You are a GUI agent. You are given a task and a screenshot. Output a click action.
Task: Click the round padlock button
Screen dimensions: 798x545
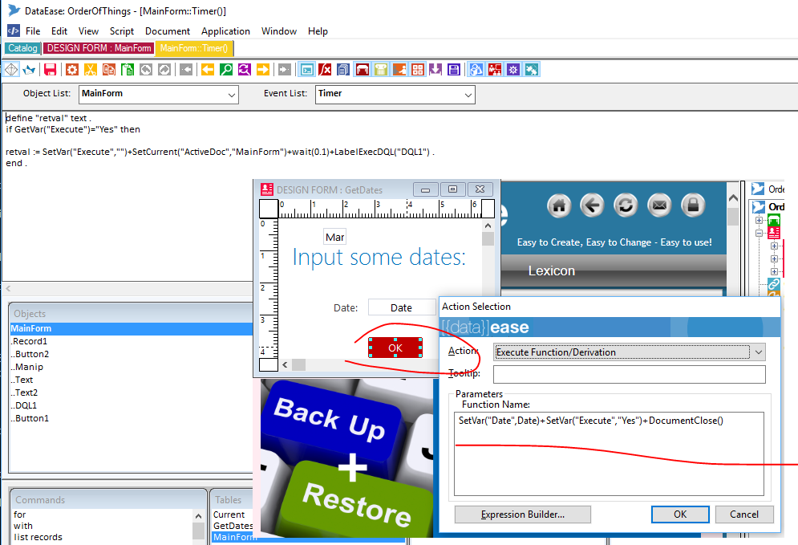(693, 205)
